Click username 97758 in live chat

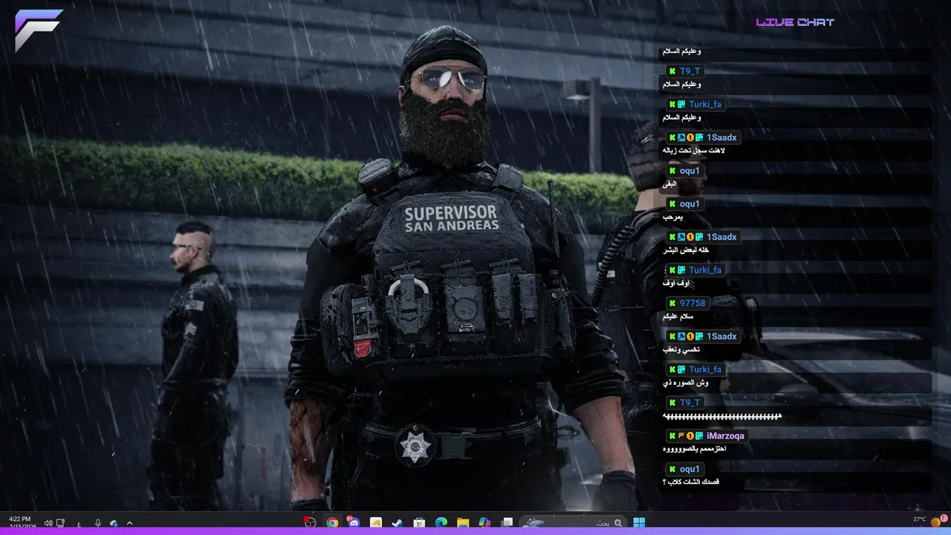coord(692,303)
